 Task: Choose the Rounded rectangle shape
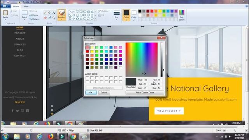pos(85,11)
